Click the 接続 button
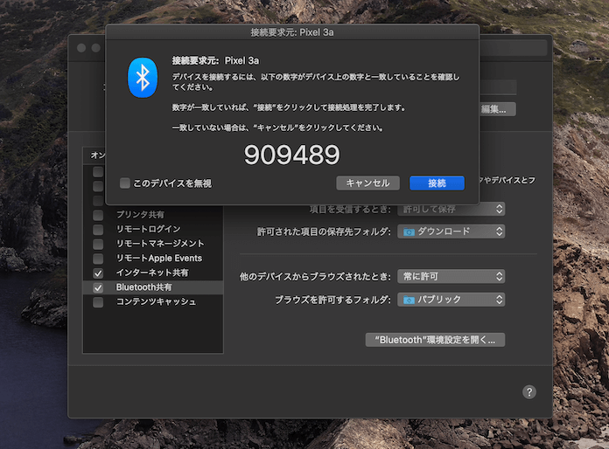 [x=437, y=183]
